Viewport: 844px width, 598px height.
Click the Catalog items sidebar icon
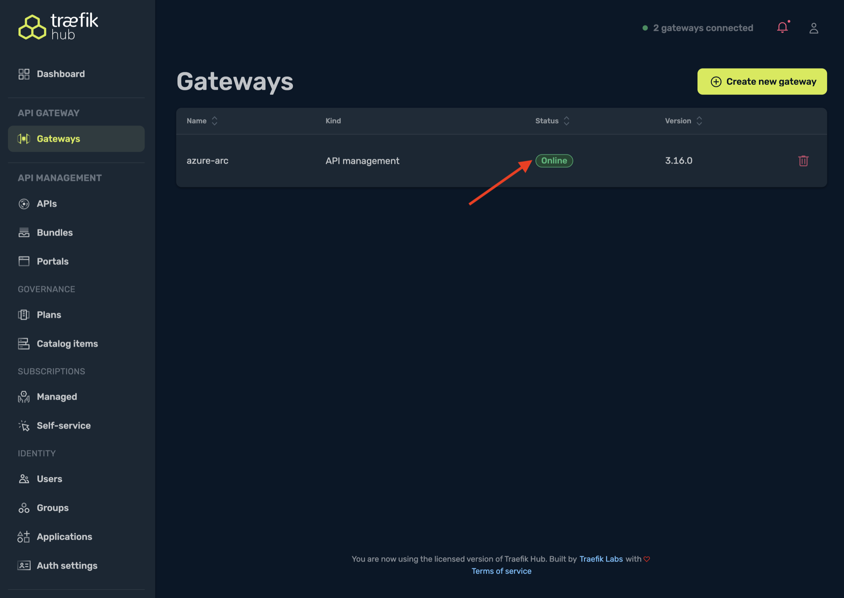(24, 344)
